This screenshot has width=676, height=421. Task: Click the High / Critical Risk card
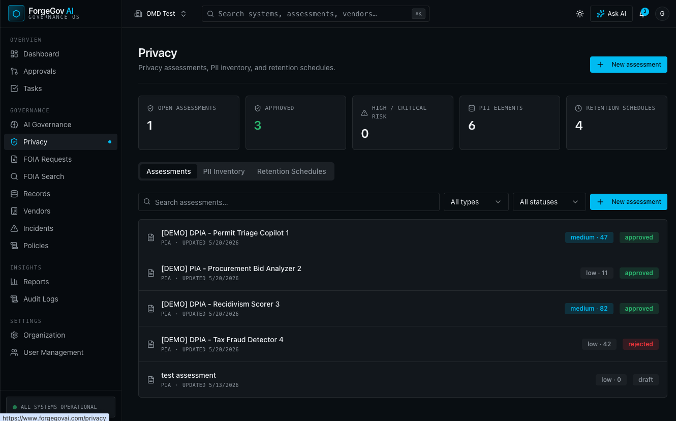tap(403, 123)
